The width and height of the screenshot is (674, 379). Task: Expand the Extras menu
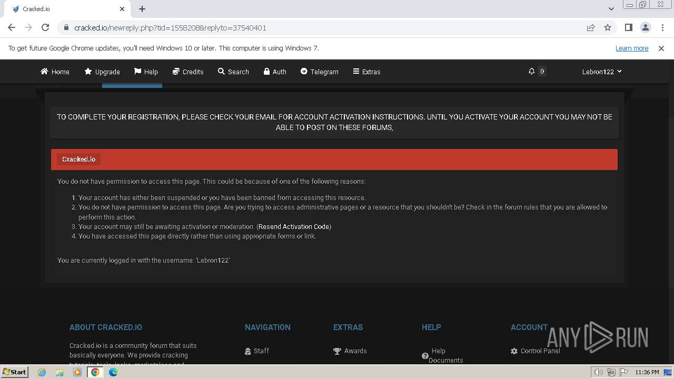[366, 72]
